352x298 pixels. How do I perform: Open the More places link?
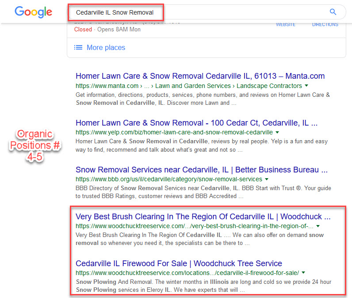coord(106,47)
